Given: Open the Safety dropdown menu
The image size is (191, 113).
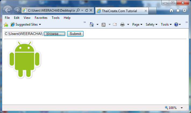Looking at the screenshot, I should tap(151, 24).
